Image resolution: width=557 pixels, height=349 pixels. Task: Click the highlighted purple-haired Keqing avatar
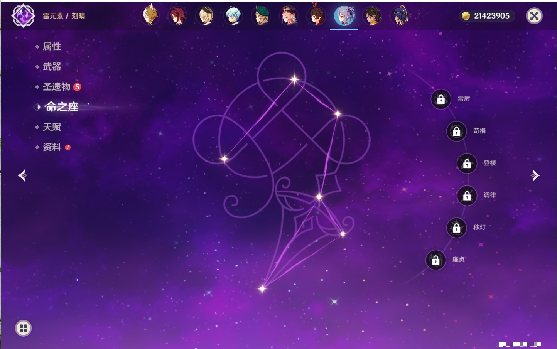pyautogui.click(x=344, y=16)
